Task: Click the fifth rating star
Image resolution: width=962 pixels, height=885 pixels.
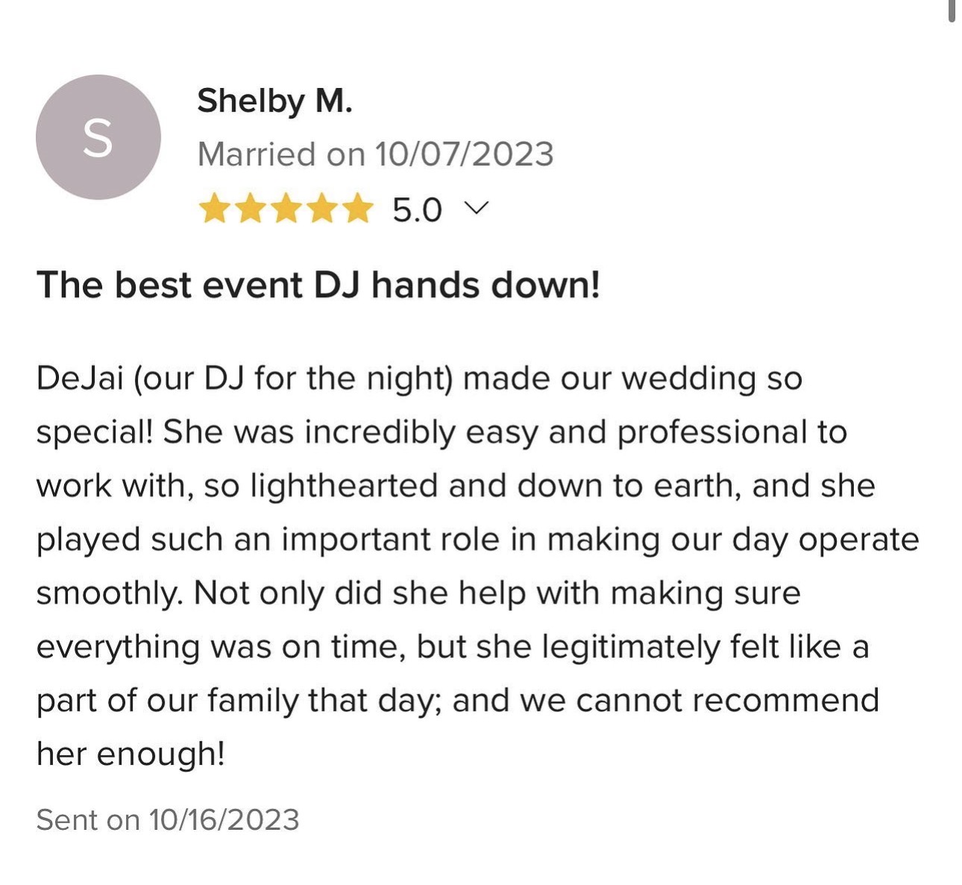Action: tap(357, 209)
